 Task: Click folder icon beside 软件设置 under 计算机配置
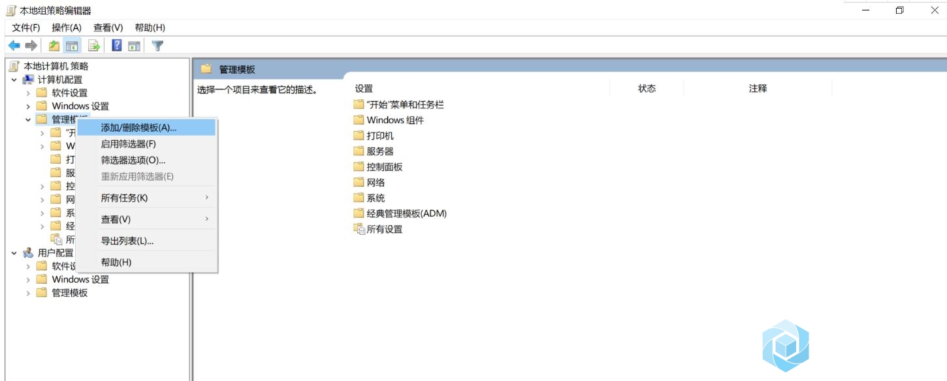42,93
